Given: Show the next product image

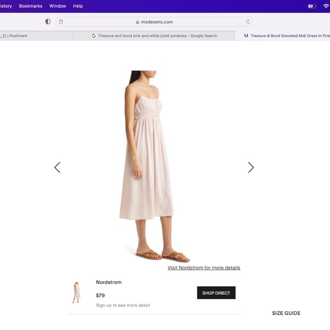Looking at the screenshot, I should pos(251,167).
